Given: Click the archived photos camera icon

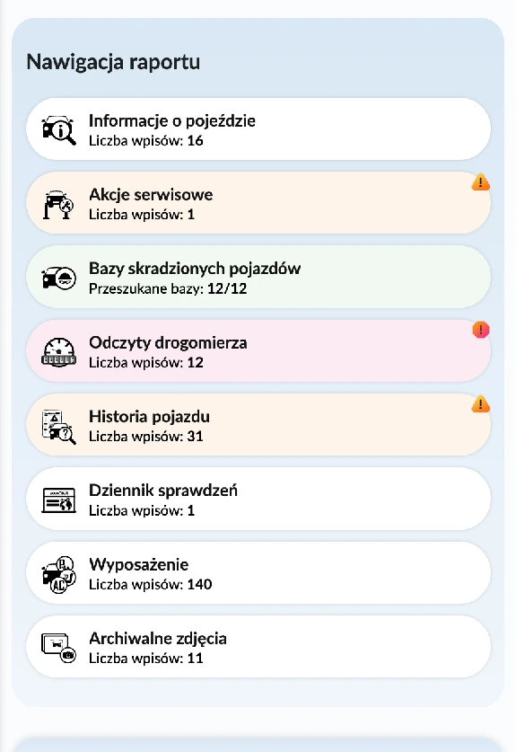Looking at the screenshot, I should pos(58,648).
